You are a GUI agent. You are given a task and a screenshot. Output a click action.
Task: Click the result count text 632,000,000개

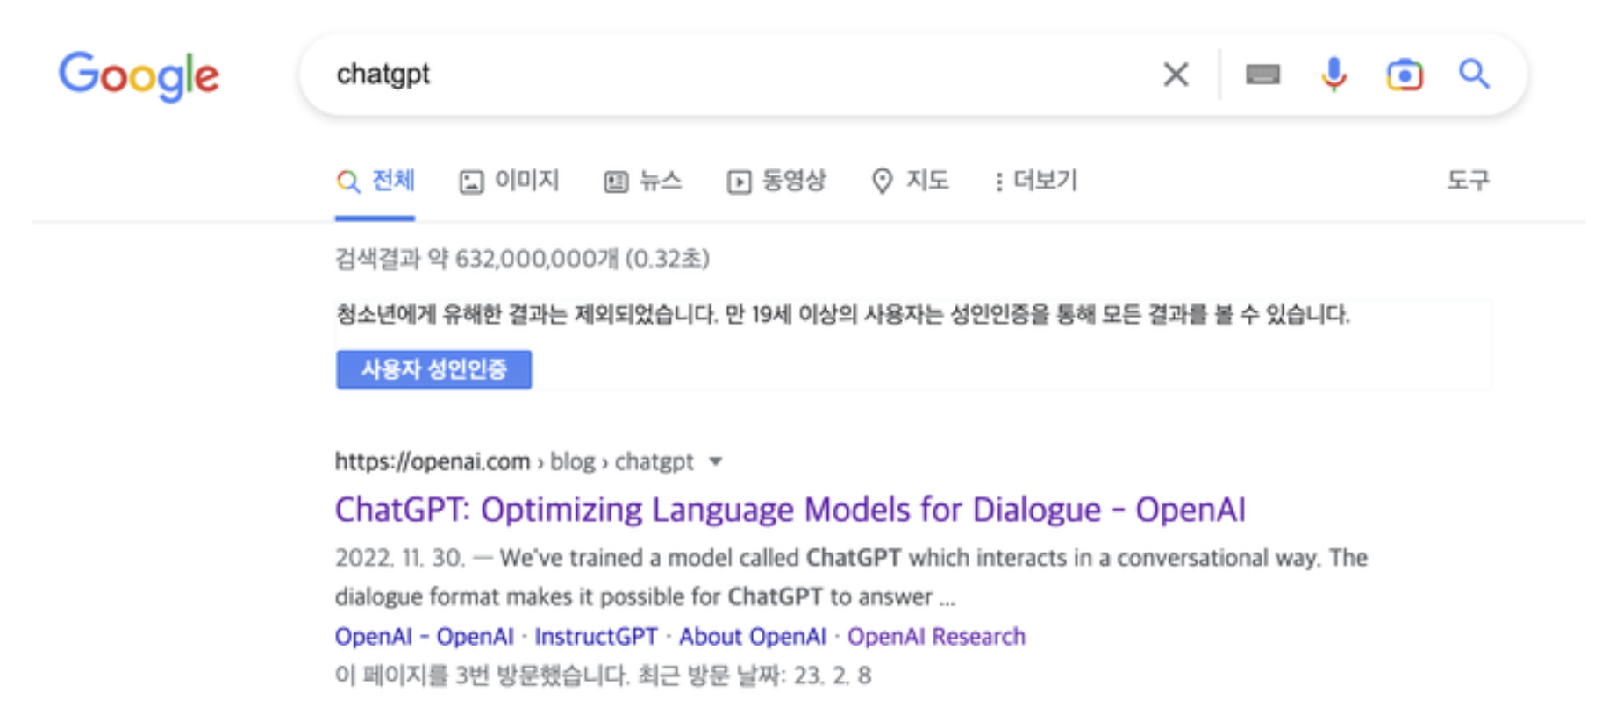click(537, 259)
